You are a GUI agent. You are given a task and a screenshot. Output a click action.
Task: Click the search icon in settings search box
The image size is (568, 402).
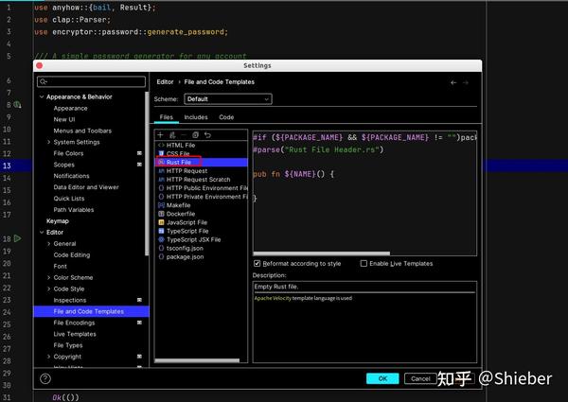[44, 81]
